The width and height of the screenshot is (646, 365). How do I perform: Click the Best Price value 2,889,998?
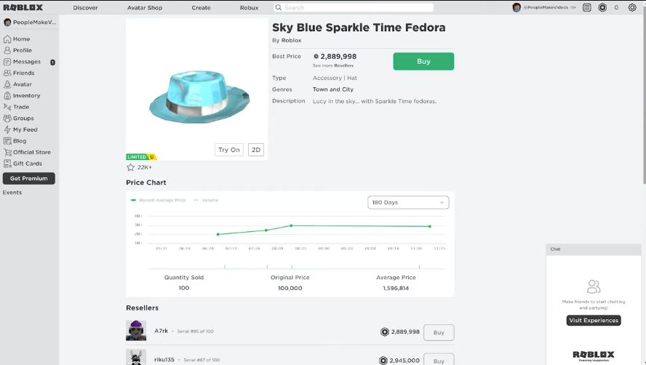coord(338,57)
